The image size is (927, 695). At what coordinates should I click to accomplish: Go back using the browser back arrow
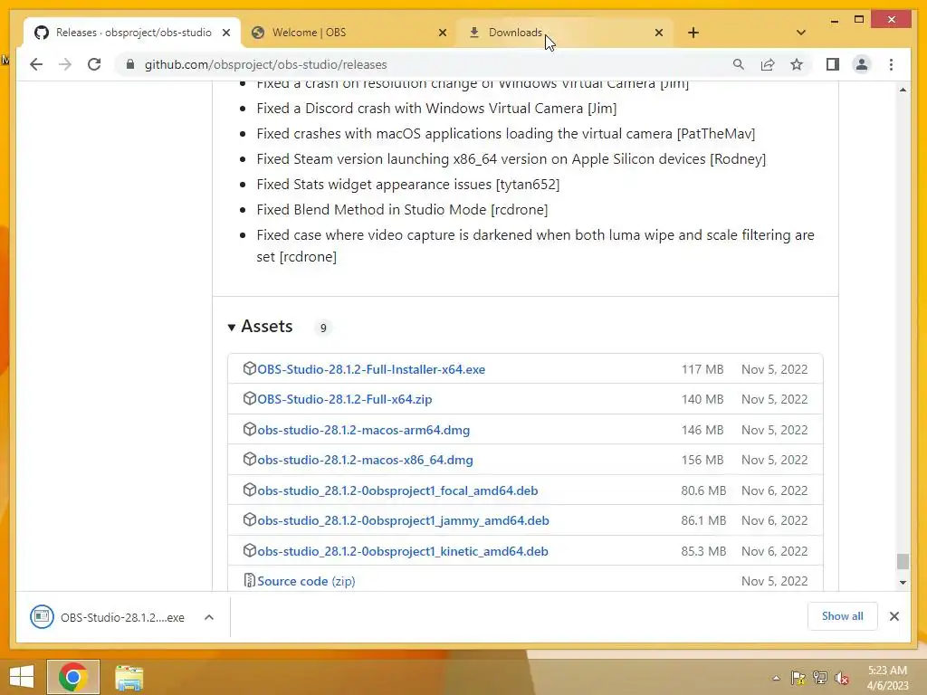coord(36,64)
